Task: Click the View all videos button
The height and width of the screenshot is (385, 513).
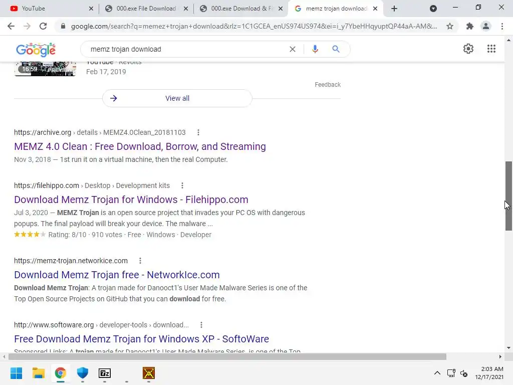Action: coord(177,98)
